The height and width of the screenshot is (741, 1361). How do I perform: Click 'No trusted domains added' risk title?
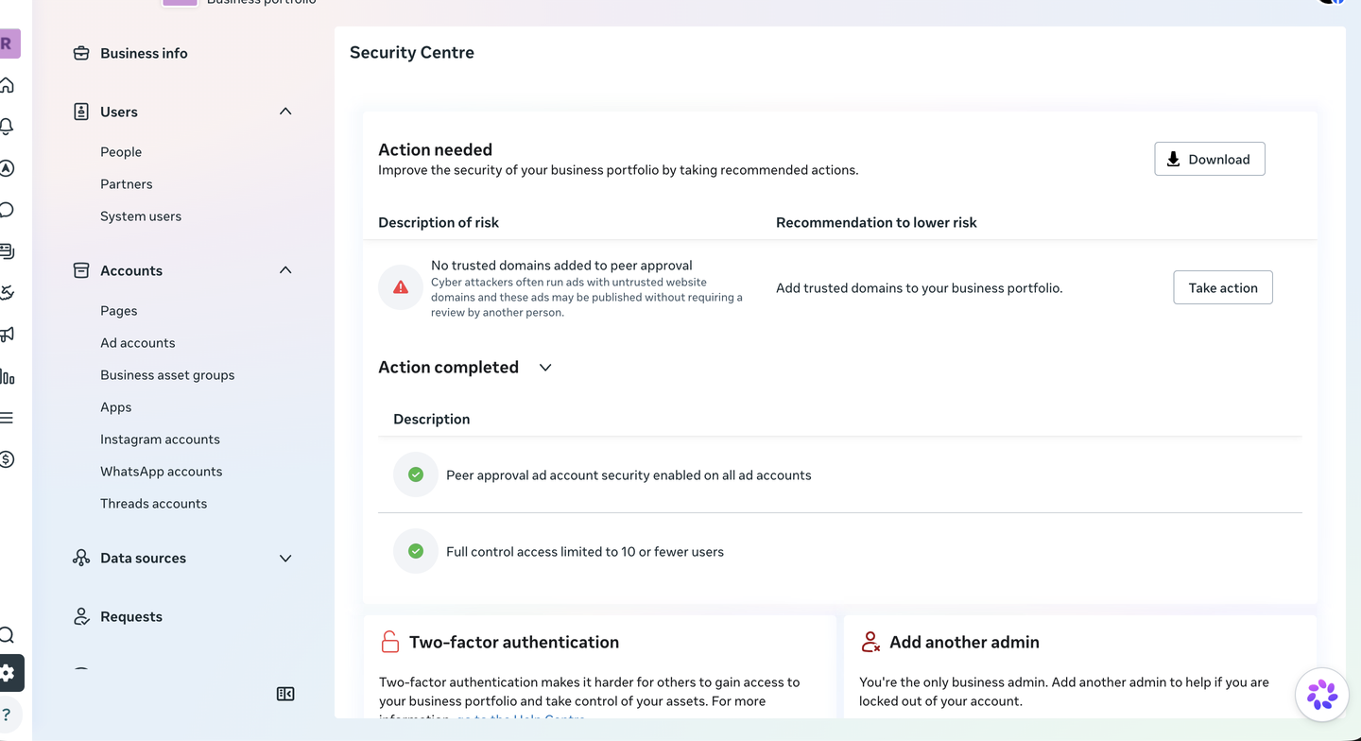coord(561,266)
